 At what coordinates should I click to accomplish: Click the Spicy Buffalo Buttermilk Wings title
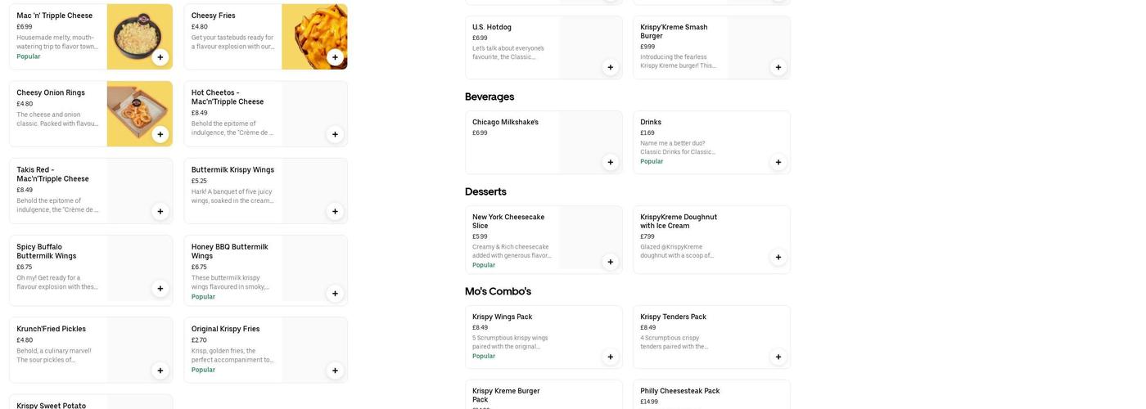point(47,251)
